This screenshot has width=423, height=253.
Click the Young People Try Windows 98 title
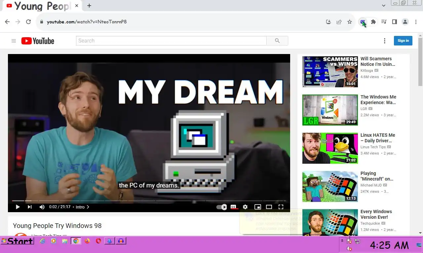point(57,226)
